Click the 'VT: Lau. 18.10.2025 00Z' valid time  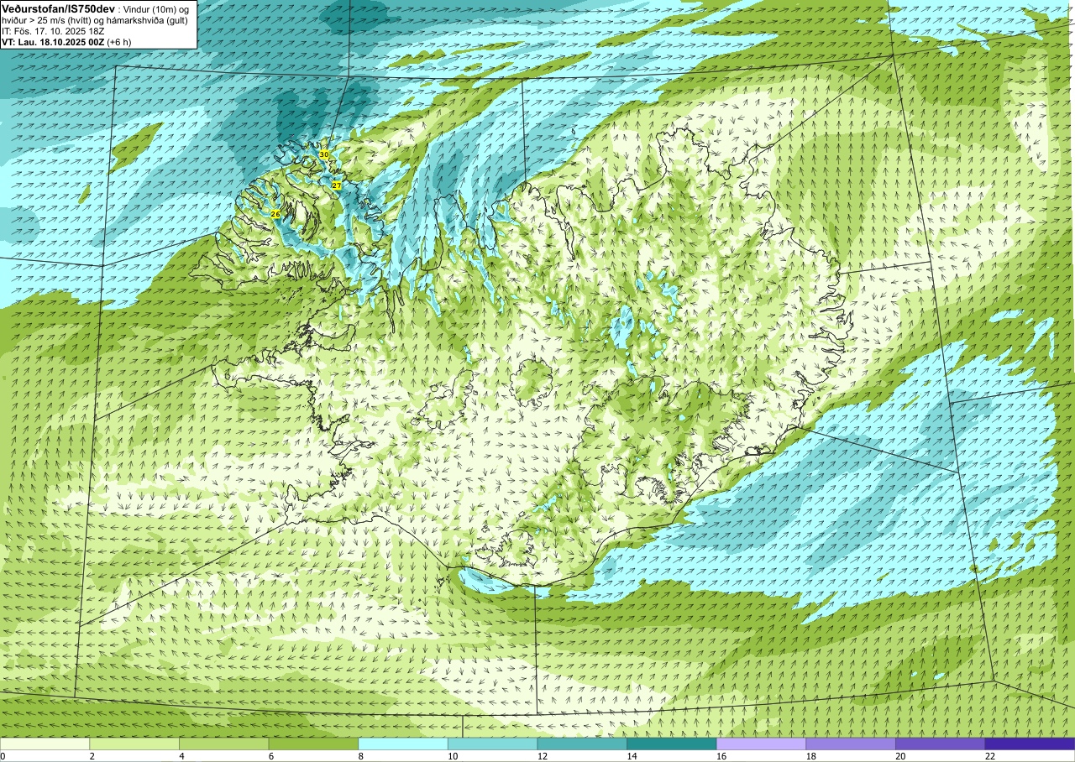pyautogui.click(x=54, y=41)
